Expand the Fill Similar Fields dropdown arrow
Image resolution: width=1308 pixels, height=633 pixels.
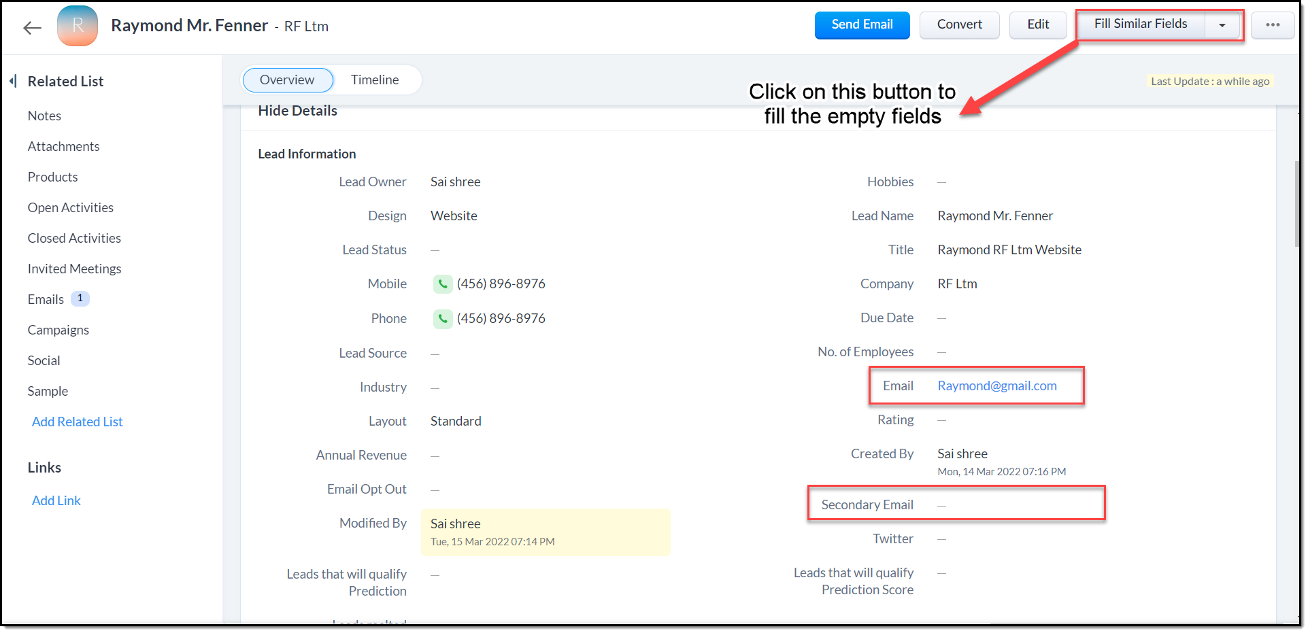(1222, 25)
